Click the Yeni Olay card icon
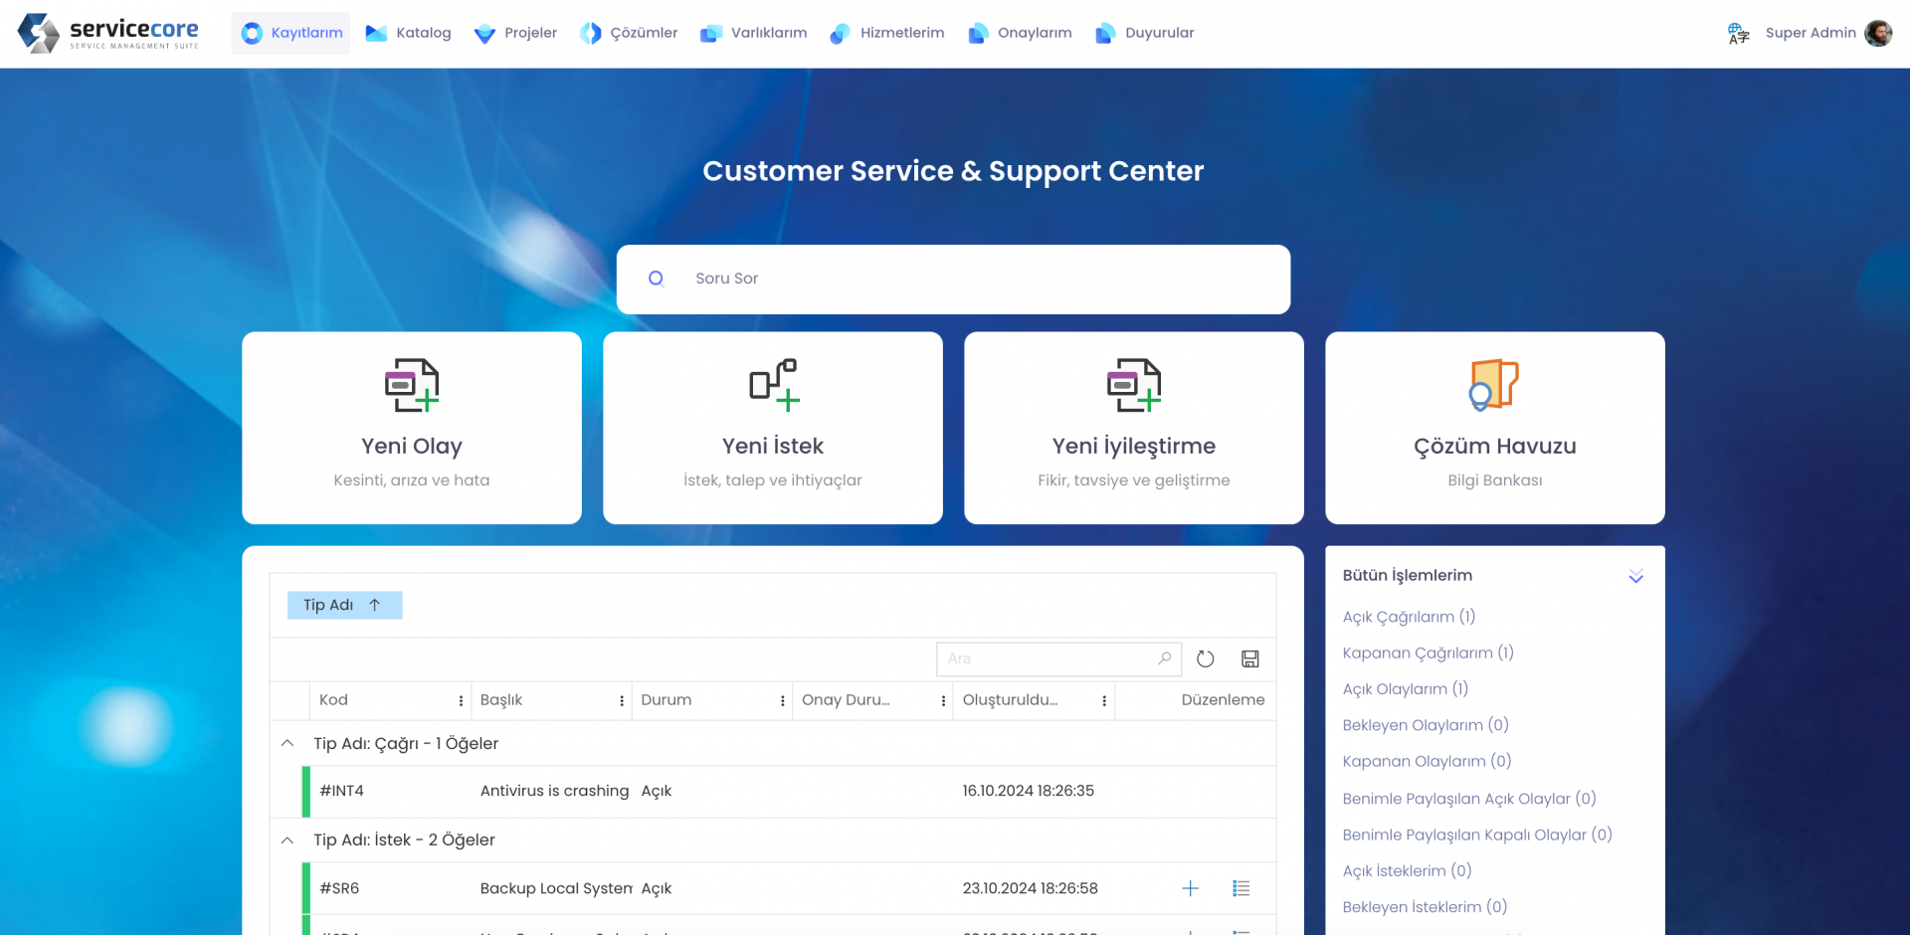Screen dimensions: 1910x935 pos(412,385)
